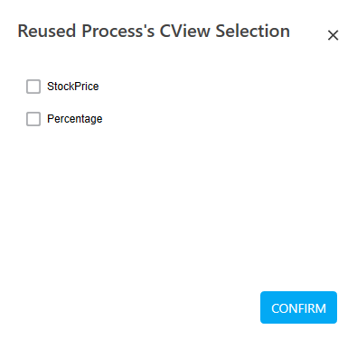Click the dialog title text
357x348 pixels.
pos(154,31)
